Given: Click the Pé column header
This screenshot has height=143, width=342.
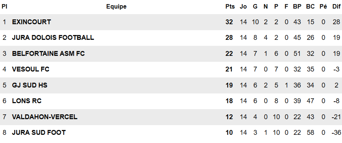Looking at the screenshot, I should [323, 7].
